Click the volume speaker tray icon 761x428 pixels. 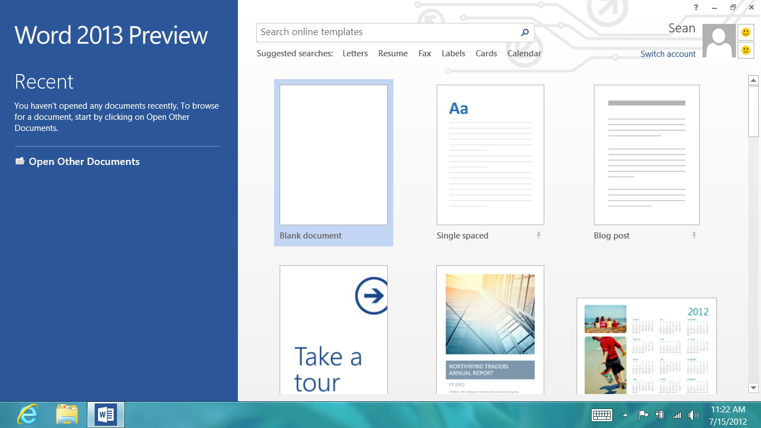(693, 415)
